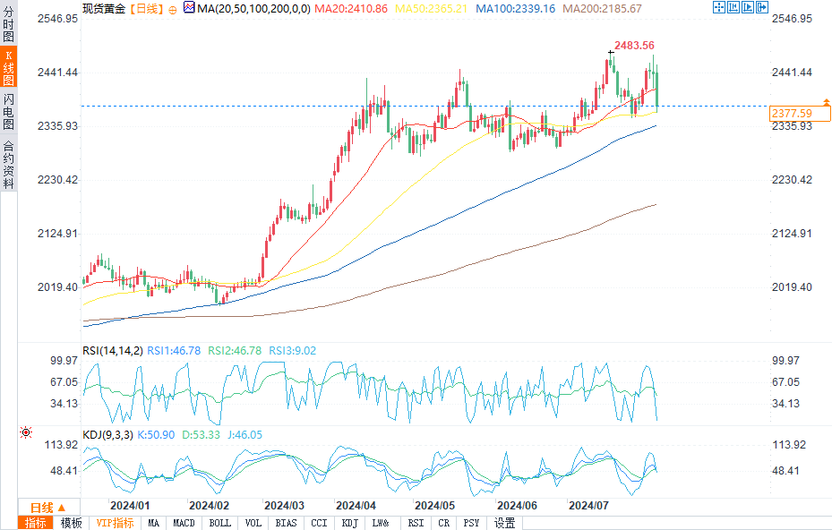Screen dimensions: 832x530
Task: Click the RSI(14,14,2) panel title
Action: click(x=113, y=351)
